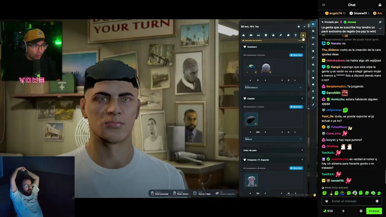Open the emoji picker in message box
Viewport: 386px width, 217px height.
(x=377, y=201)
